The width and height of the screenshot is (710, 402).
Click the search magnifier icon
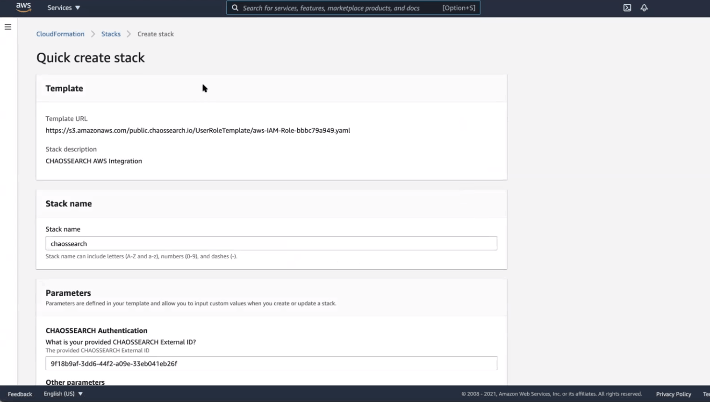point(235,8)
